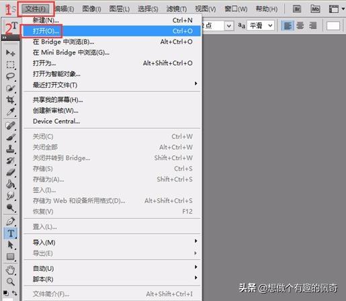Open the 文件(F) menu
This screenshot has width=346, height=301.
click(x=36, y=9)
